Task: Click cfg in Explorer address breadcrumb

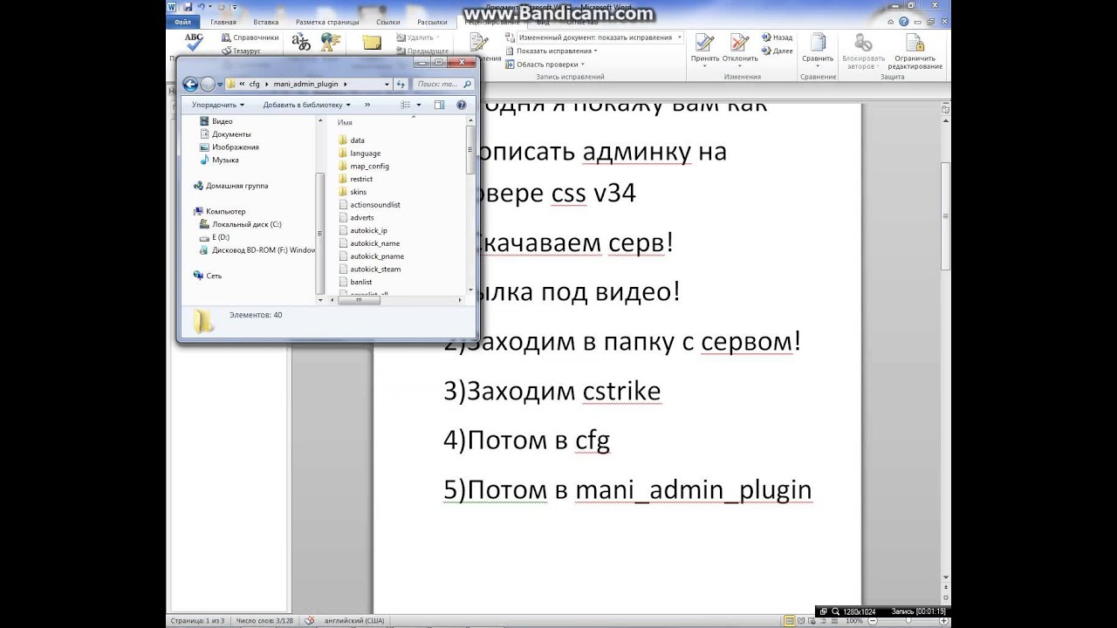Action: (255, 85)
